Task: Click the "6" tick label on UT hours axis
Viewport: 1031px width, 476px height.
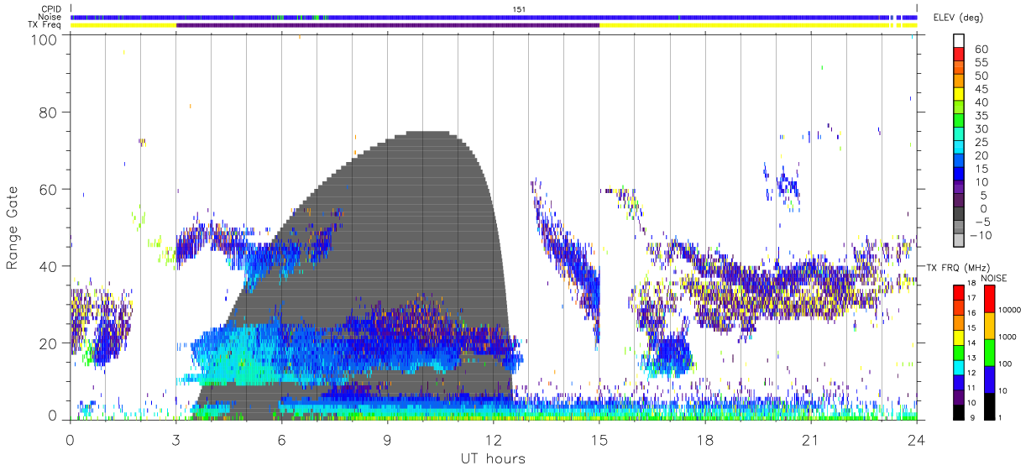Action: pyautogui.click(x=282, y=440)
